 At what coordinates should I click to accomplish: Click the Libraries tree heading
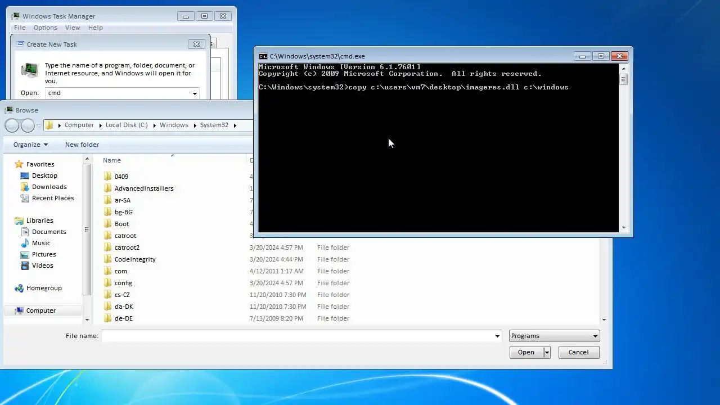click(x=40, y=220)
